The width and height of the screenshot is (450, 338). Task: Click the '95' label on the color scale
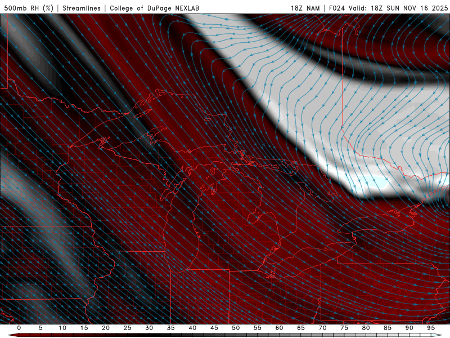(x=431, y=328)
